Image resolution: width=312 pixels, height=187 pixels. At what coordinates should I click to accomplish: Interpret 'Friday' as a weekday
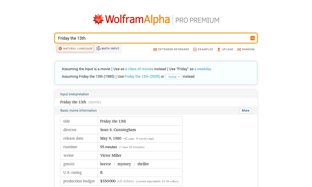click(x=203, y=69)
